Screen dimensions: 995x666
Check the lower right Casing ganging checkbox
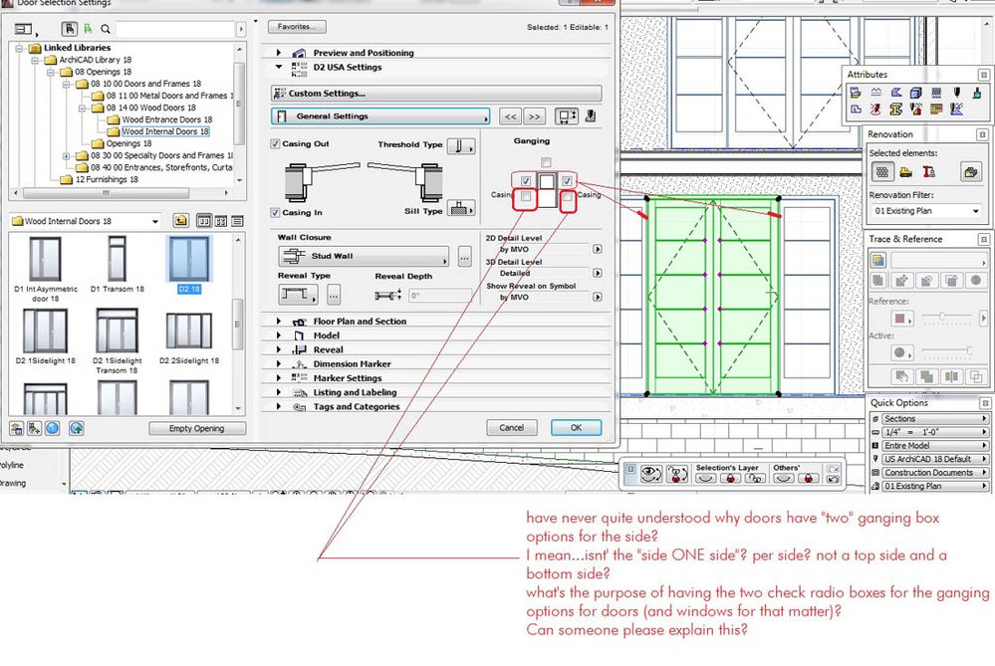click(x=567, y=197)
